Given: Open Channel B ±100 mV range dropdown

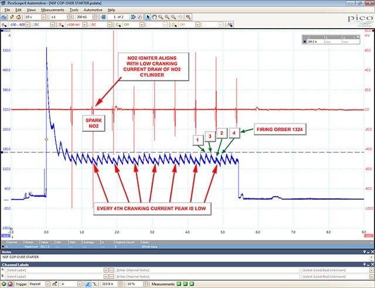Looking at the screenshot, I should tap(84, 25).
